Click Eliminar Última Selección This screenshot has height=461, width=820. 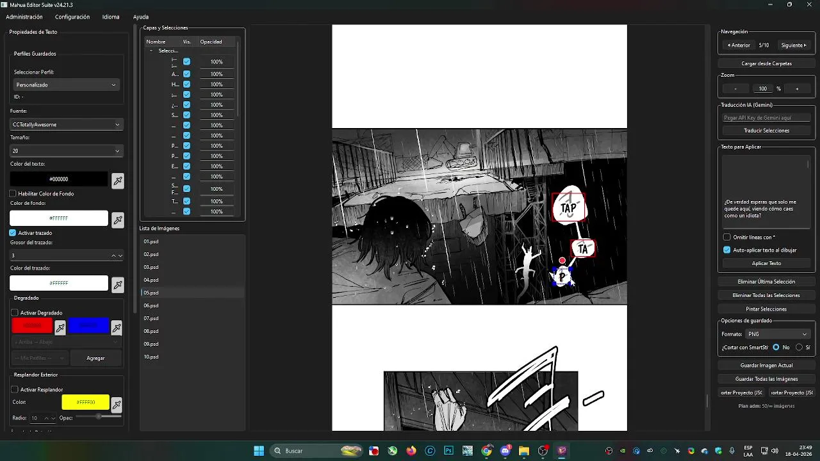point(766,282)
